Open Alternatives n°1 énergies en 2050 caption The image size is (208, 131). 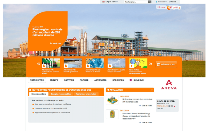pos(116,71)
